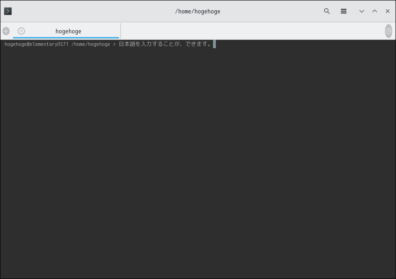Click the /home/hogehoge path in the prompt

click(91, 44)
